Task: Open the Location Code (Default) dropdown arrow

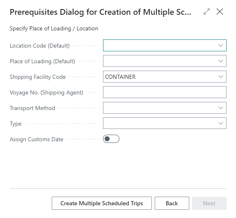Action: click(220, 45)
